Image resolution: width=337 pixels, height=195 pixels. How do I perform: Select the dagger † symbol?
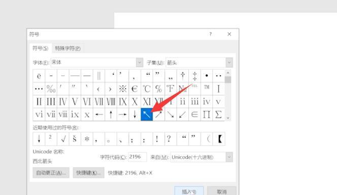[x=183, y=76]
